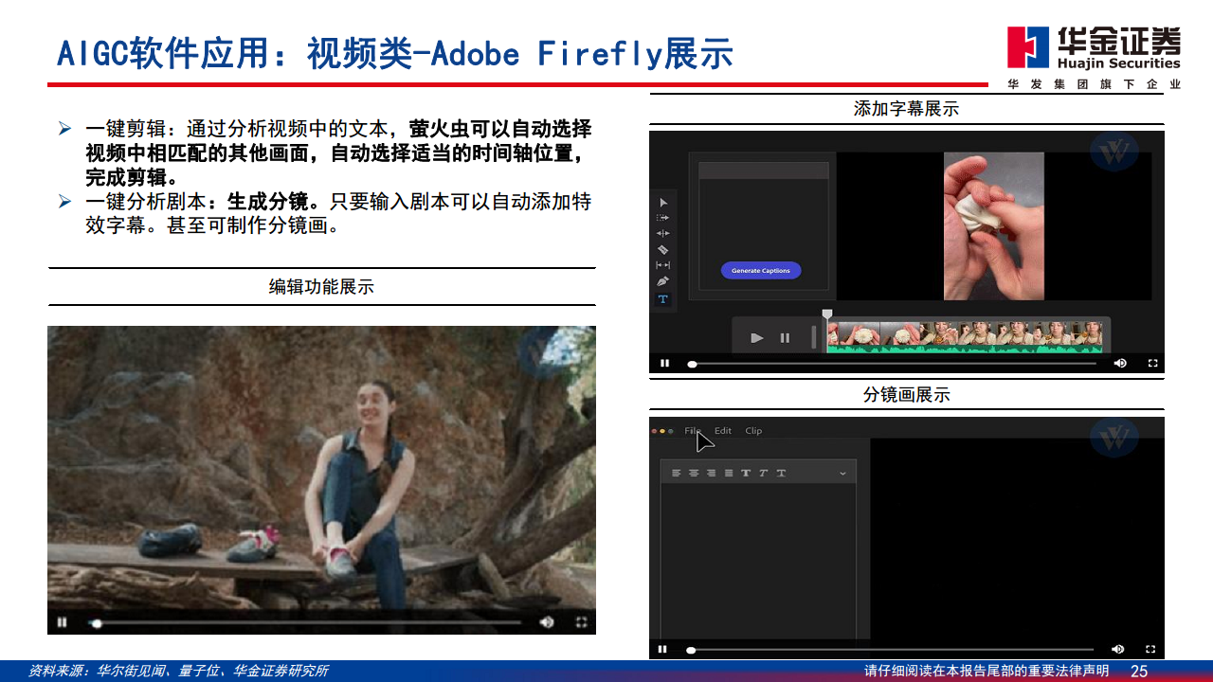Open the Clip menu

pyautogui.click(x=753, y=431)
